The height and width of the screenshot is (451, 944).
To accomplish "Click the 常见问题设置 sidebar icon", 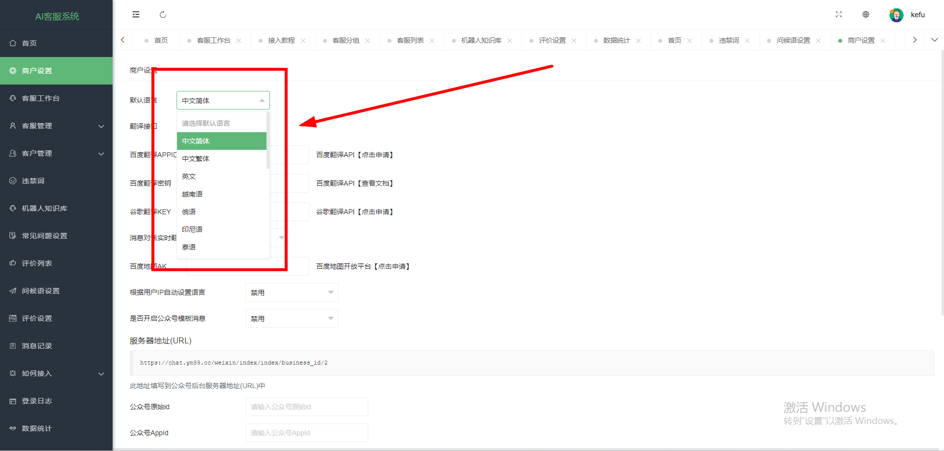I will point(13,236).
